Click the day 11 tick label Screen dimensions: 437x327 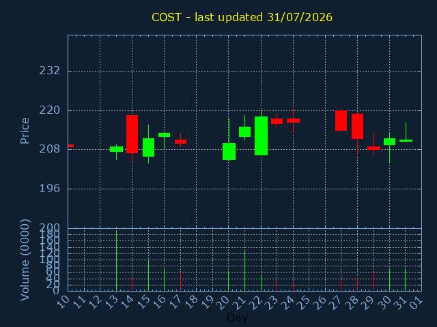coord(79,302)
